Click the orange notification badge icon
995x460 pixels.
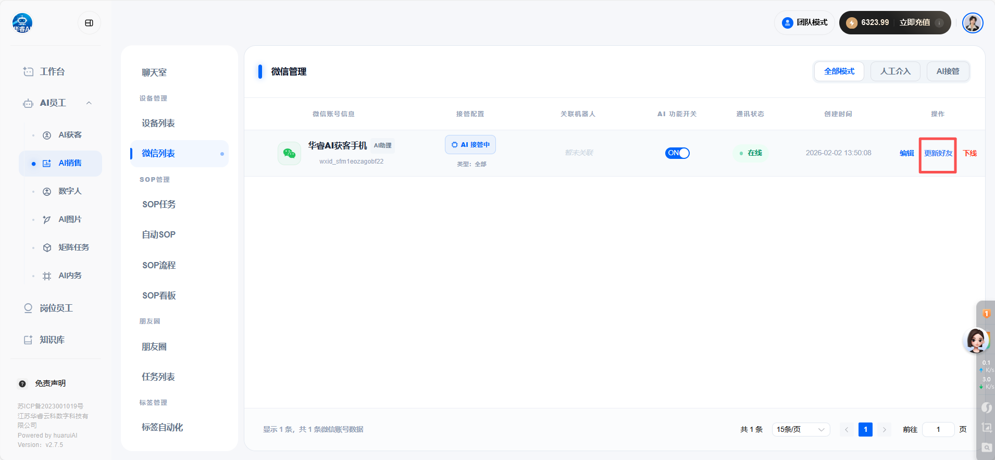986,314
